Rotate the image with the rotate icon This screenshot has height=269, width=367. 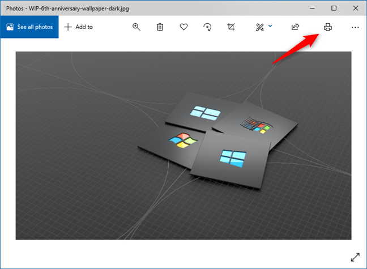tap(208, 27)
